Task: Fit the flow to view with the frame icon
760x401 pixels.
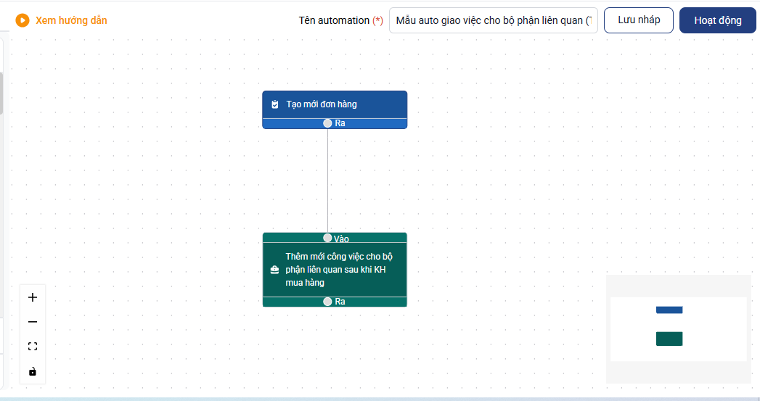Action: (32, 347)
